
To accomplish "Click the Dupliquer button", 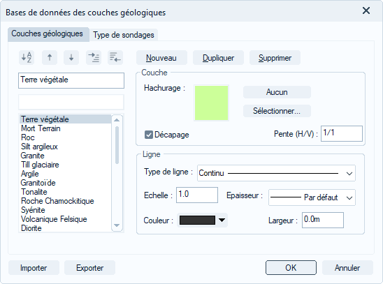I will point(218,58).
